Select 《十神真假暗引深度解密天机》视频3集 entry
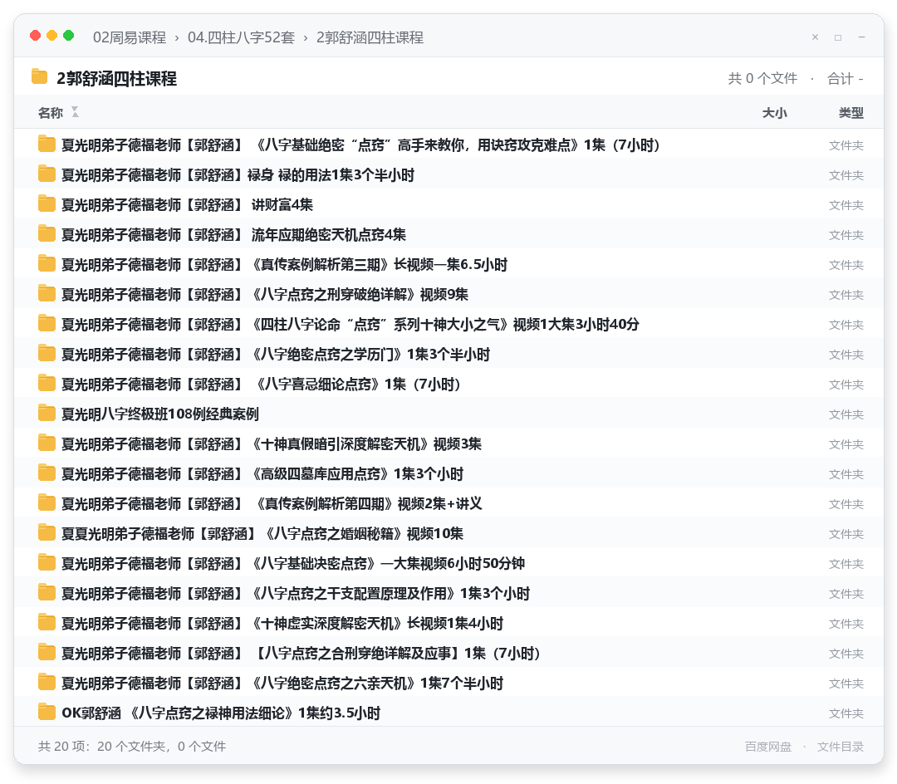 pyautogui.click(x=272, y=443)
